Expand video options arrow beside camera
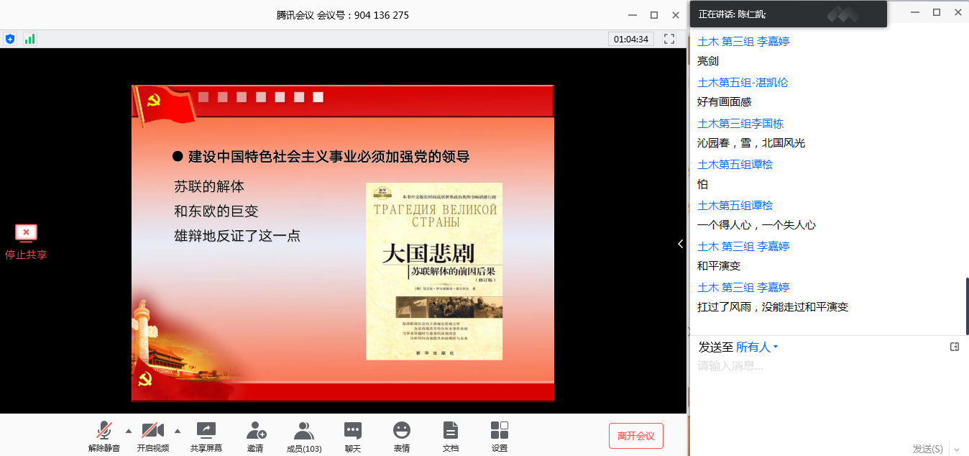This screenshot has height=456, width=969. point(178,431)
